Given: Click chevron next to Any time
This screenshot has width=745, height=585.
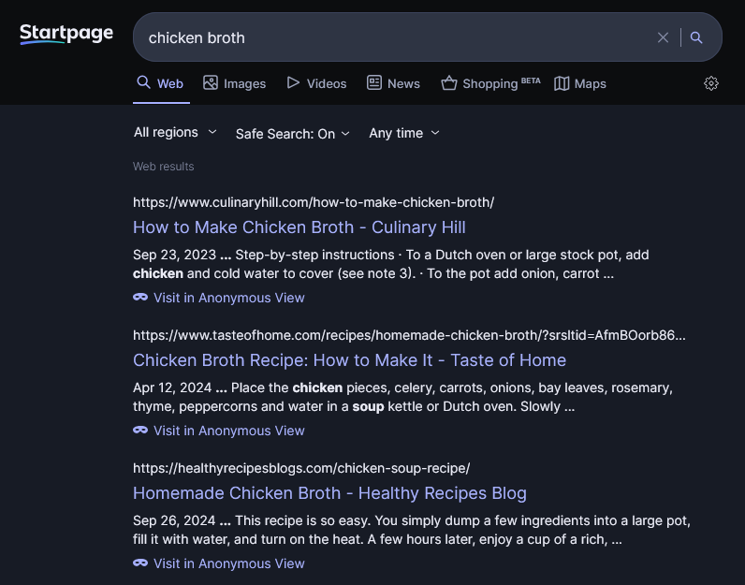Looking at the screenshot, I should [435, 133].
